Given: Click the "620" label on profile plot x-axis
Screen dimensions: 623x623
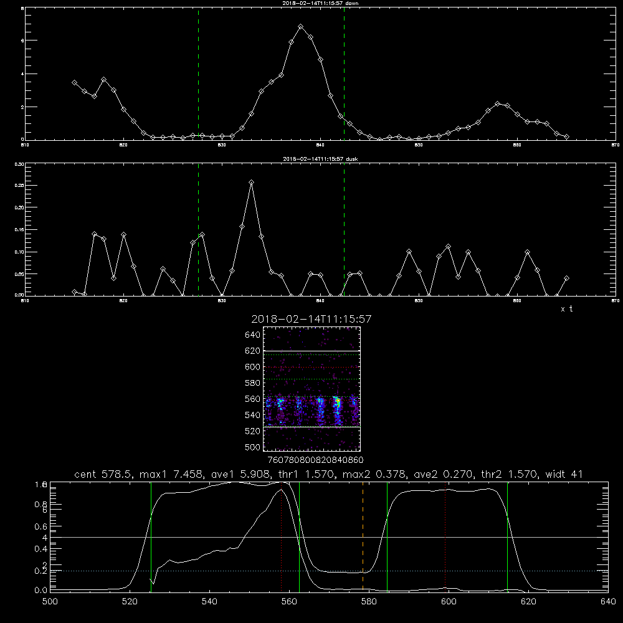Looking at the screenshot, I should [528, 602].
